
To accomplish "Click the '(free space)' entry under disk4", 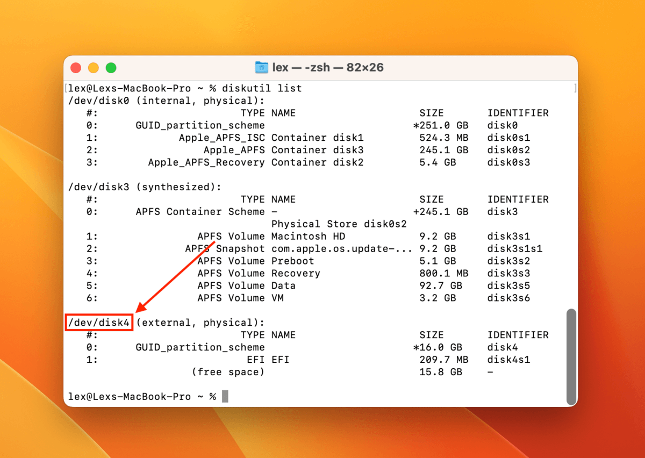I will pos(228,372).
